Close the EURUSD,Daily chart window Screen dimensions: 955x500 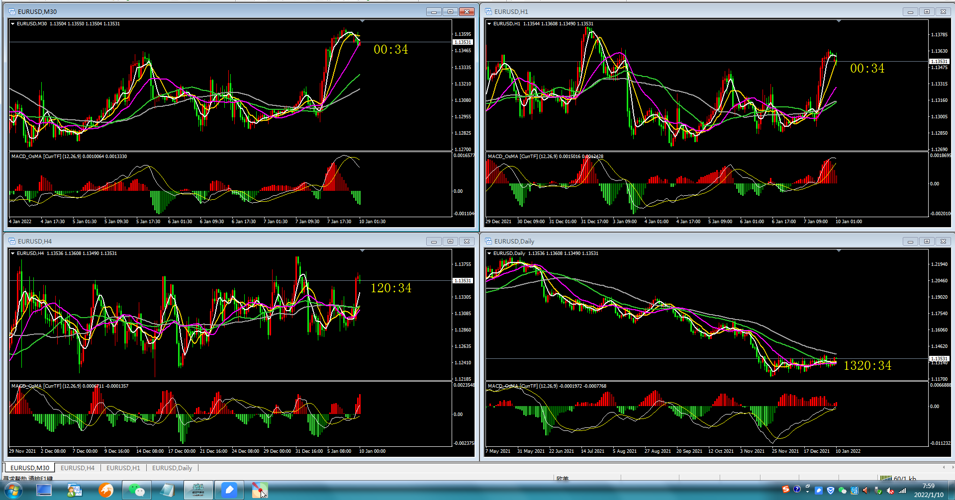pos(943,241)
